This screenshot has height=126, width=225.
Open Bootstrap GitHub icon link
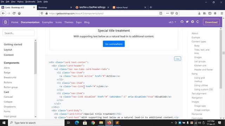182,22
